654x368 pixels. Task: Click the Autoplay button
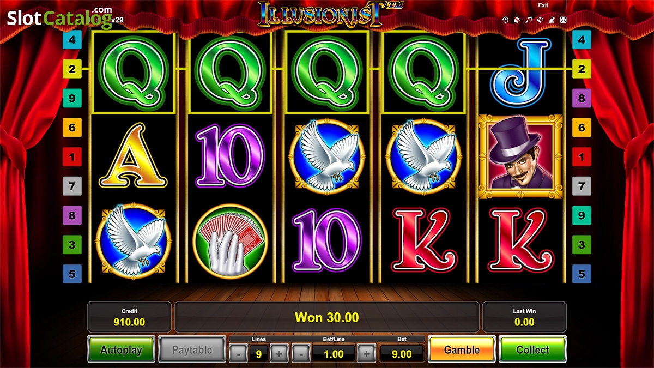pyautogui.click(x=121, y=350)
